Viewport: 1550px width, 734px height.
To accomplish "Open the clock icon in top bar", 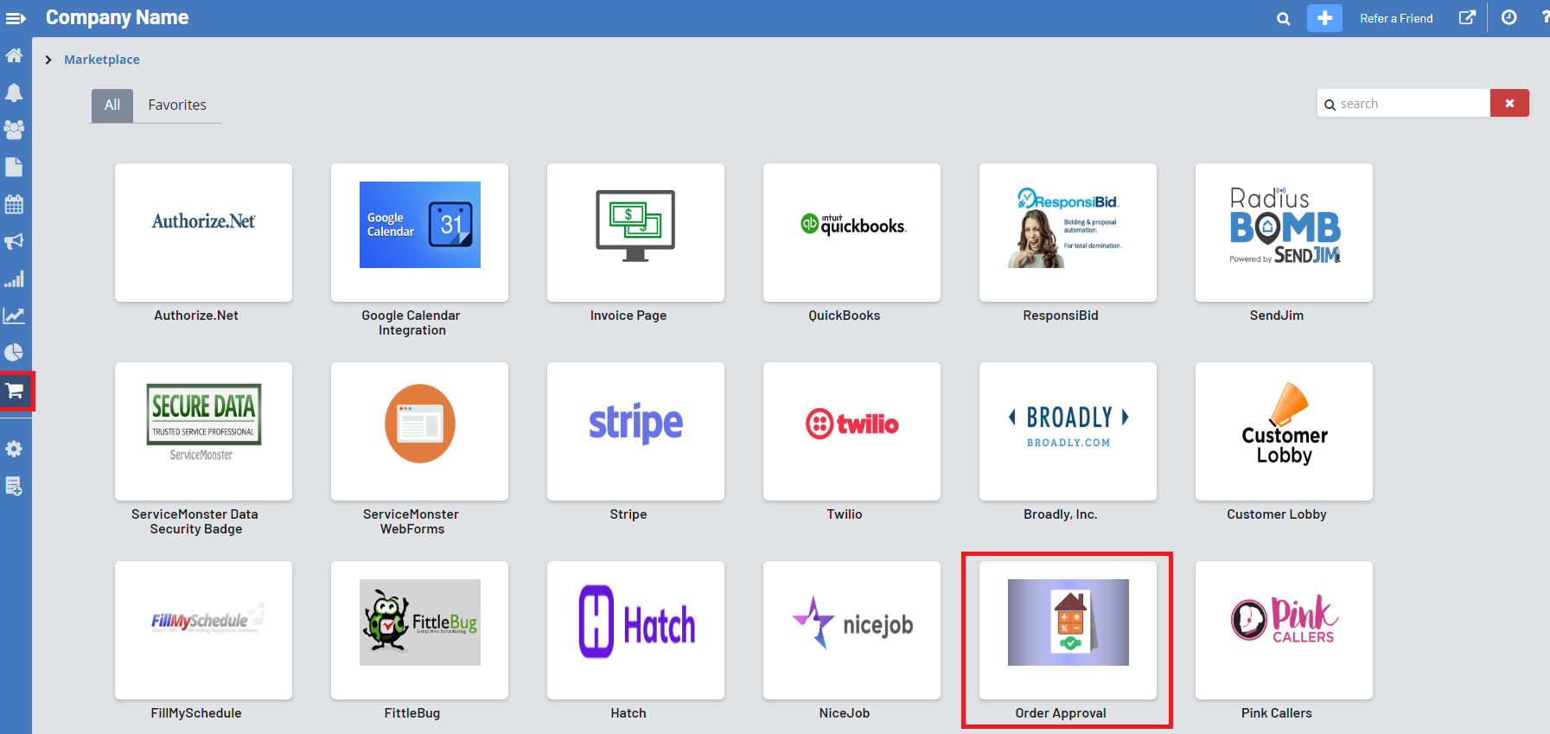I will tap(1509, 18).
